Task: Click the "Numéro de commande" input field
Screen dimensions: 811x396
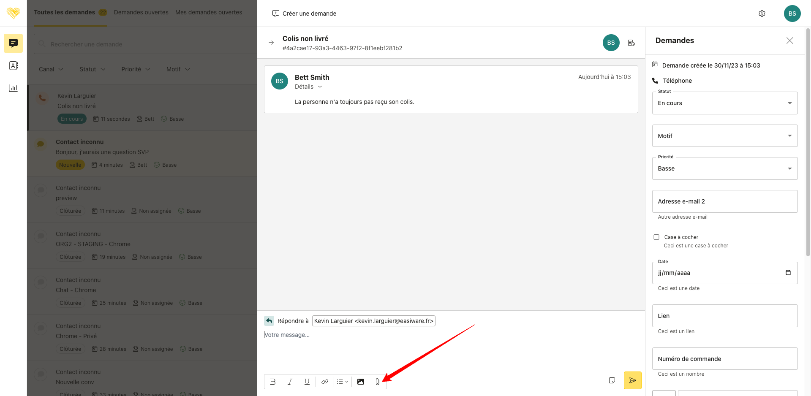Action: (x=724, y=359)
